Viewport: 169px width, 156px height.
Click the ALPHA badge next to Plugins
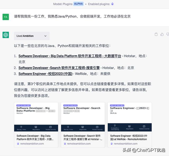click(x=78, y=4)
